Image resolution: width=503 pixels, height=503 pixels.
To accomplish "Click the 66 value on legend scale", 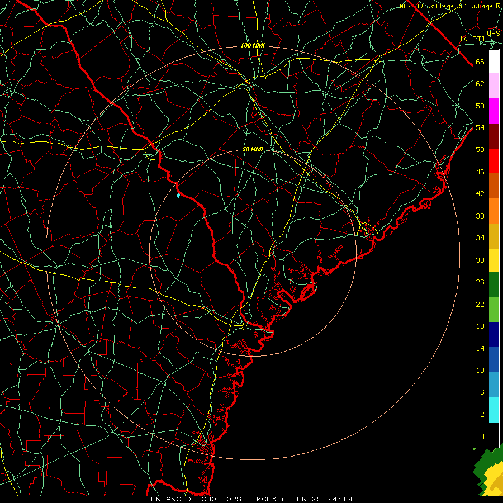I will pyautogui.click(x=480, y=62).
